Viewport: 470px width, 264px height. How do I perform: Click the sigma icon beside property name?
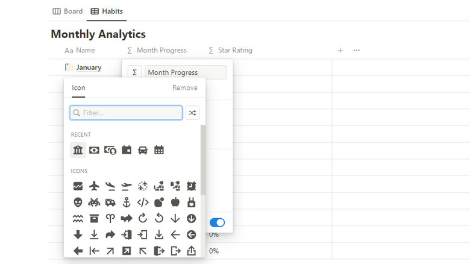point(134,72)
